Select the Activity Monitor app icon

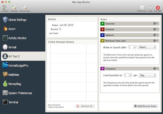coord(5,38)
